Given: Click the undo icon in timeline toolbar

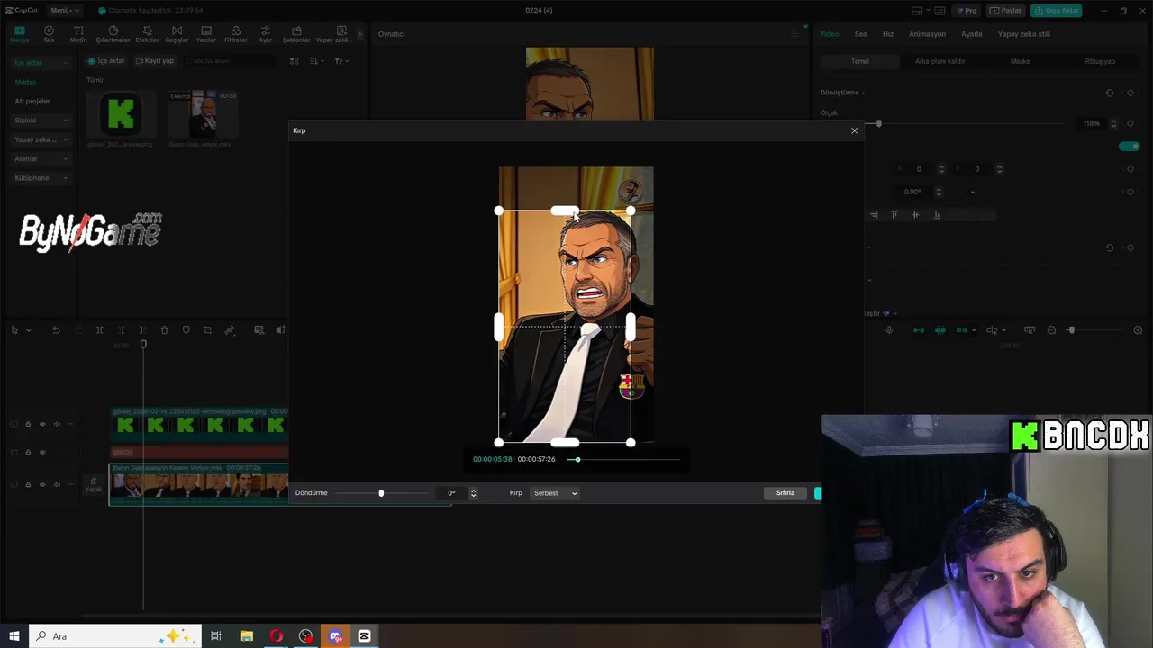Looking at the screenshot, I should click(x=56, y=330).
